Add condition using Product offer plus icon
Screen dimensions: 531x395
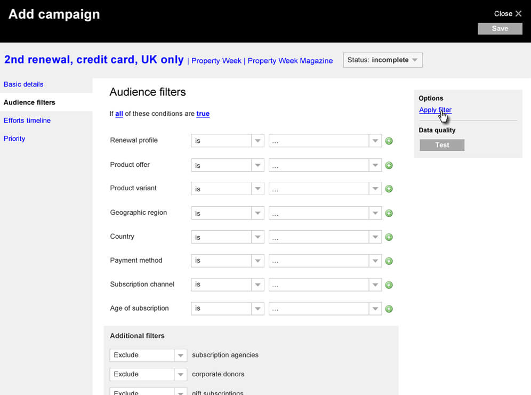click(389, 165)
